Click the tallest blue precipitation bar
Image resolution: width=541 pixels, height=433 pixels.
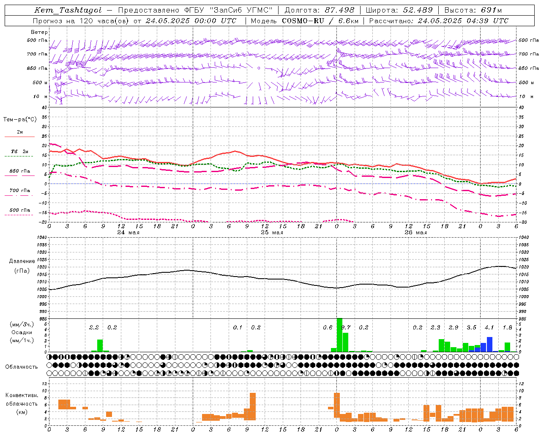(x=489, y=344)
